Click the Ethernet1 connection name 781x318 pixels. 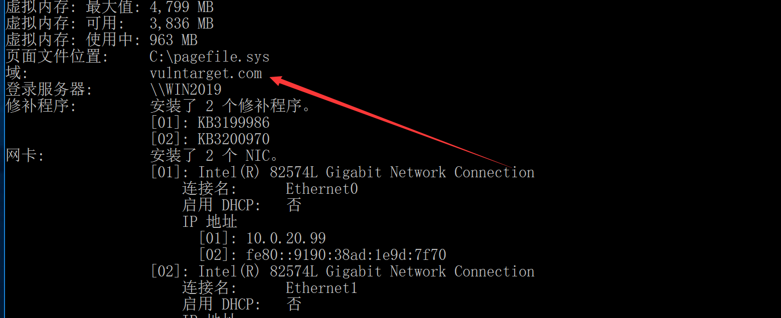(x=322, y=288)
